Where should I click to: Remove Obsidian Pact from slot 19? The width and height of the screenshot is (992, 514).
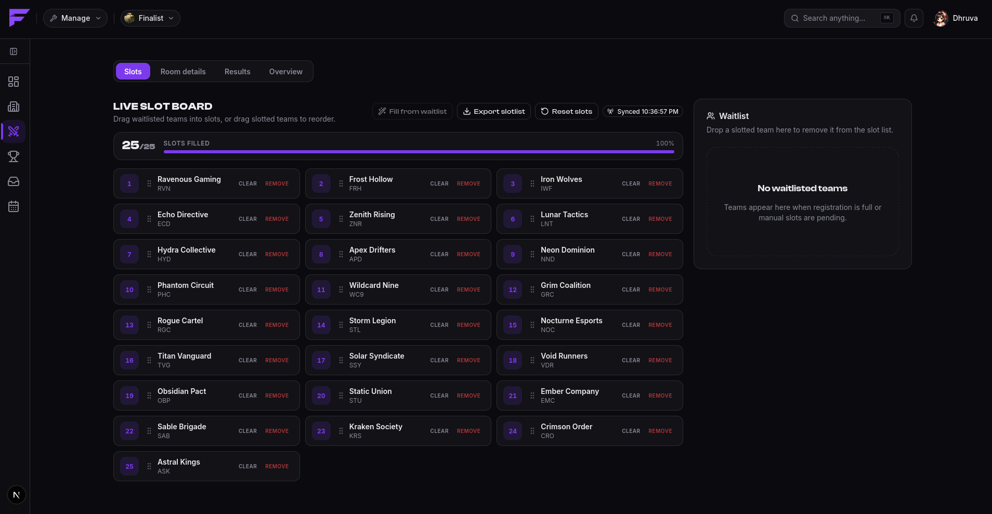point(277,396)
